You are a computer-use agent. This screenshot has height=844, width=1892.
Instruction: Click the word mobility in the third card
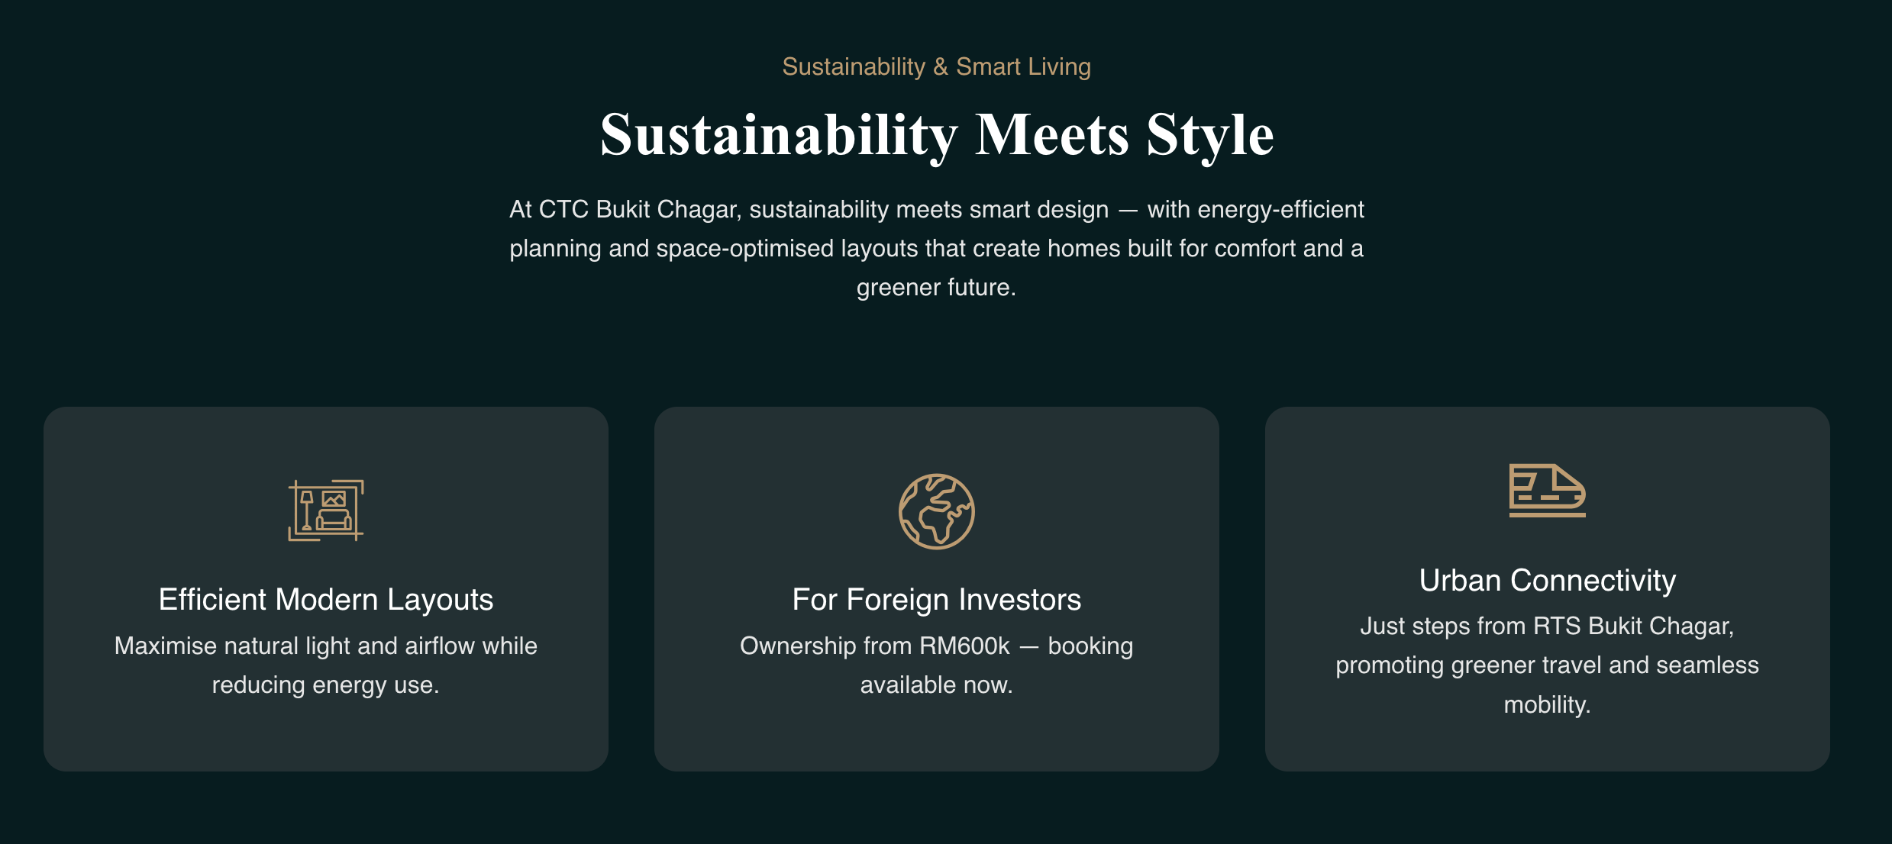tap(1545, 704)
